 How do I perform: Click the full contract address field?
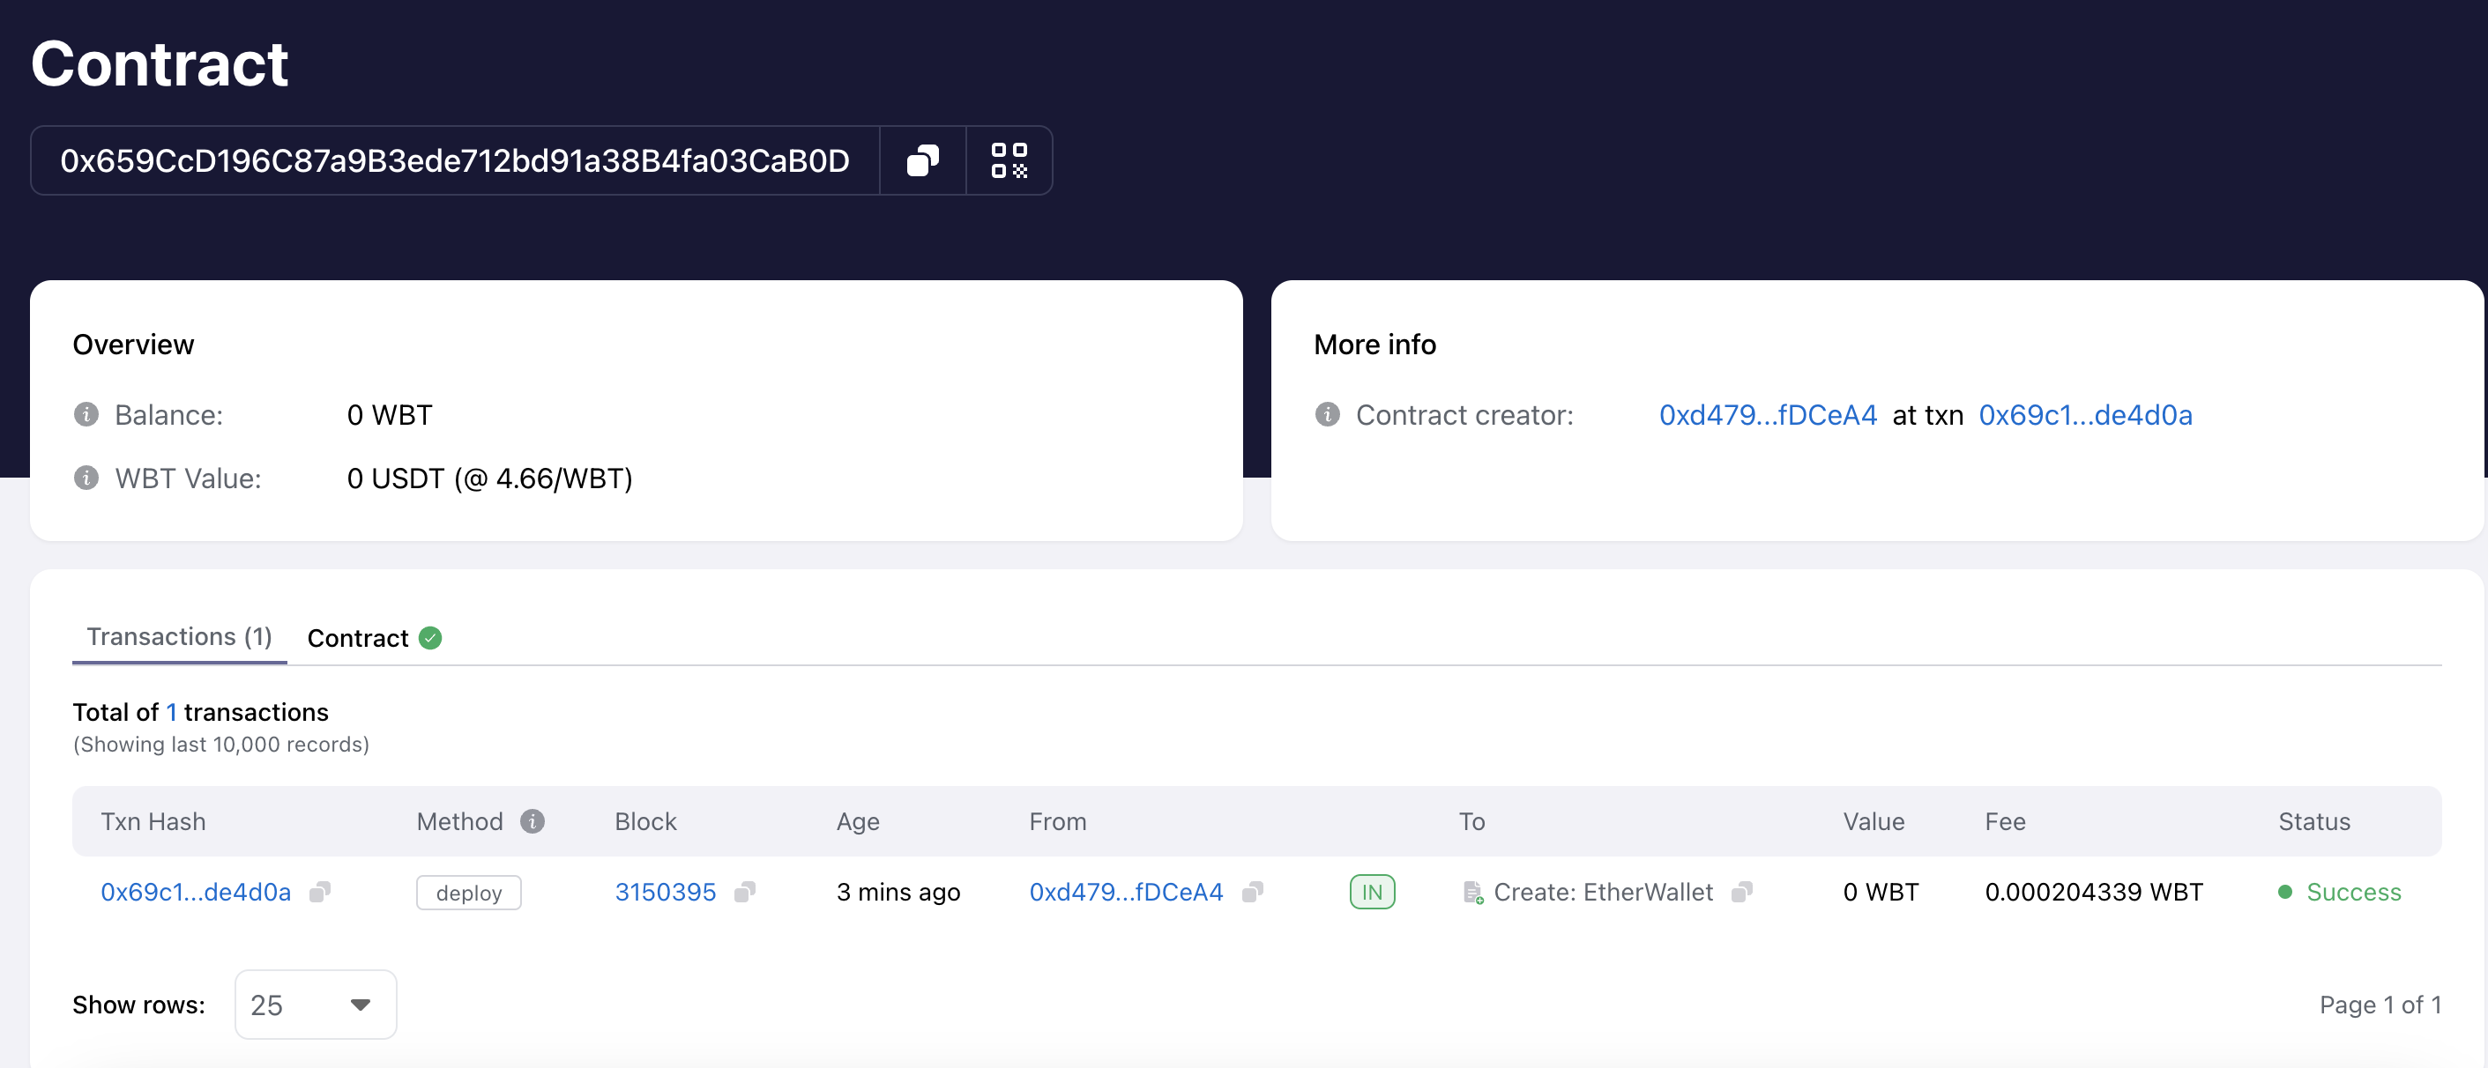[x=455, y=160]
